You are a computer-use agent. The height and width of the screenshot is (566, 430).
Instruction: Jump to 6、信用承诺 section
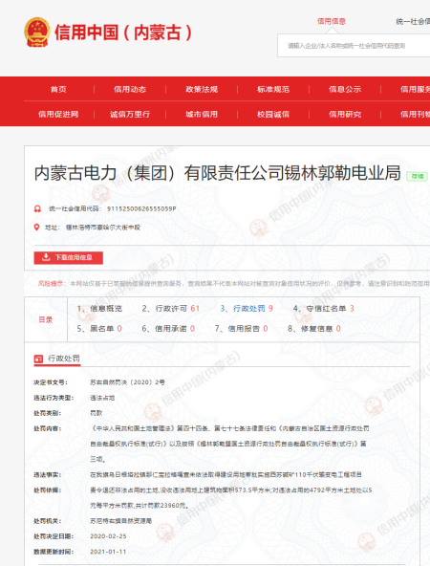point(168,329)
